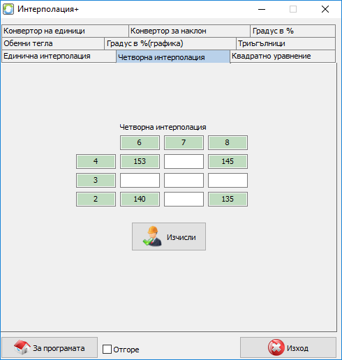Select the field showing 145
Viewport: 342px width, 360px height.
(x=228, y=161)
